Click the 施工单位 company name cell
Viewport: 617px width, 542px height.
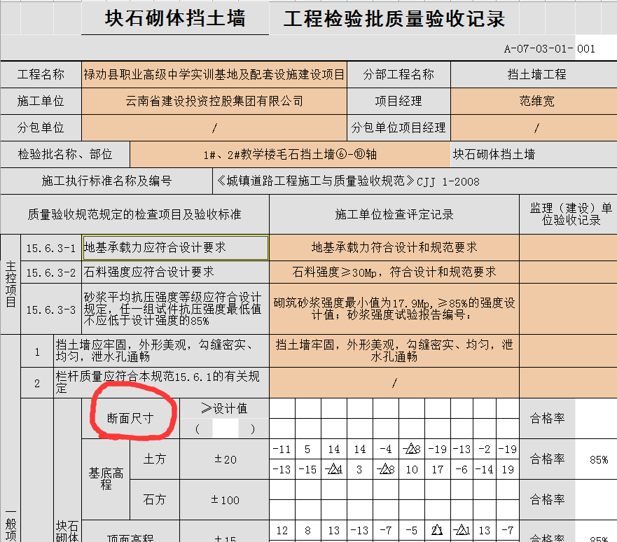(x=214, y=101)
